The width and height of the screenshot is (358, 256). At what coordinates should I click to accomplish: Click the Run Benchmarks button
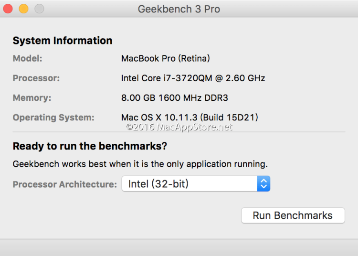[293, 215]
